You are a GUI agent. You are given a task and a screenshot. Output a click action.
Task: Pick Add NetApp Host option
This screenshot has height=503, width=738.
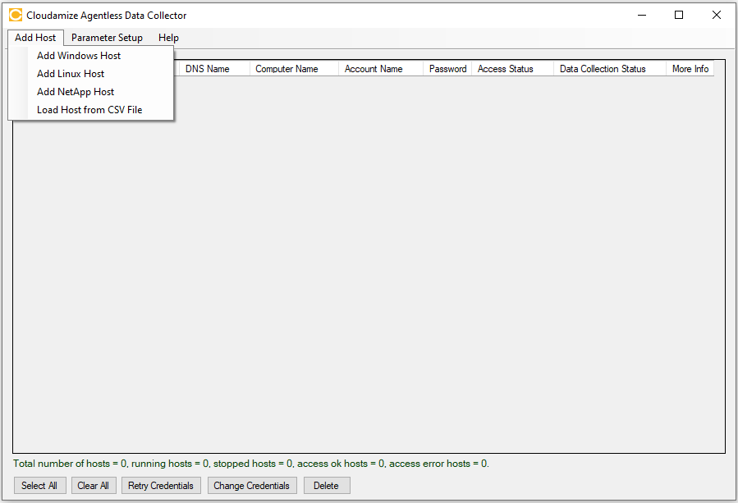(x=76, y=92)
